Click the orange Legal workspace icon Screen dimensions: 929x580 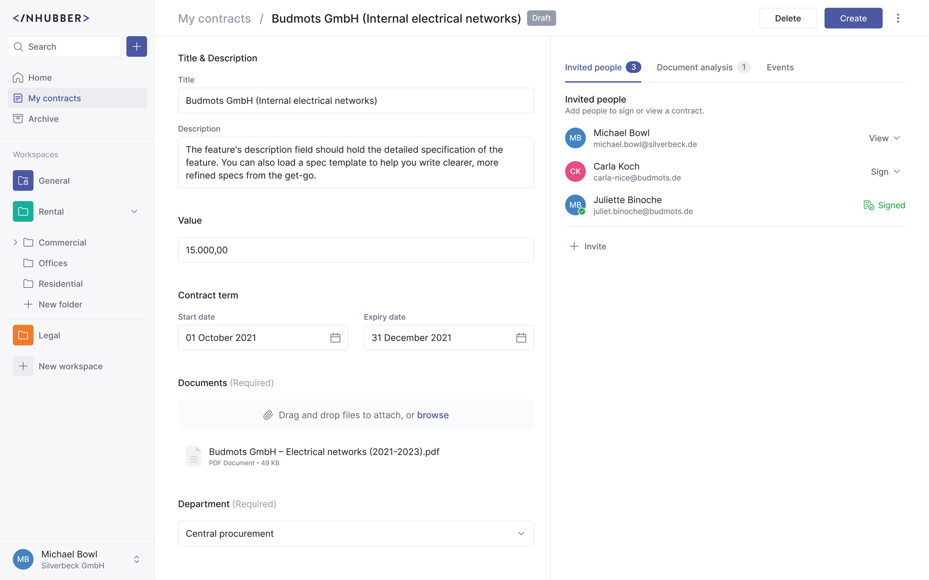tap(23, 335)
